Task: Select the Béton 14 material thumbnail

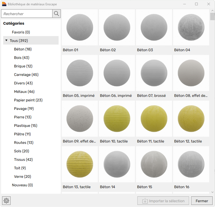Action: click(117, 164)
